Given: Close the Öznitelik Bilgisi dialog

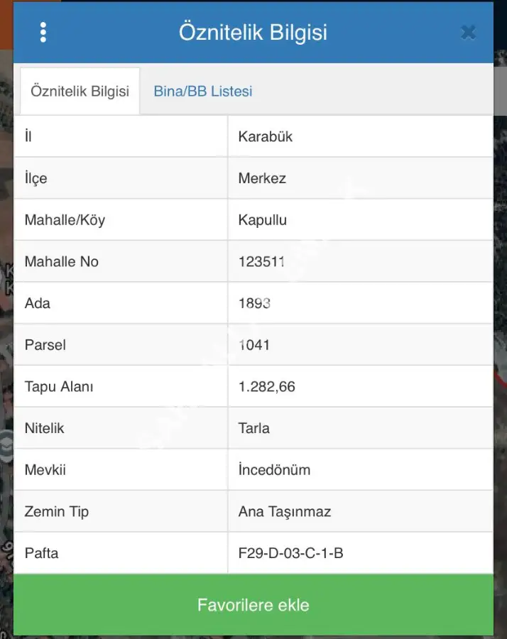Looking at the screenshot, I should [x=468, y=33].
